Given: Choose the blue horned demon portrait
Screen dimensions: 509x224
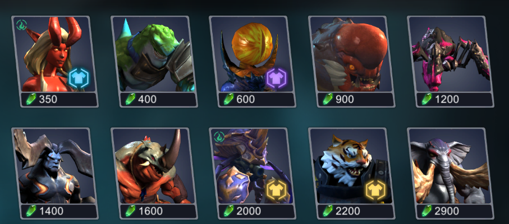Looking at the screenshot, I should (x=54, y=166).
